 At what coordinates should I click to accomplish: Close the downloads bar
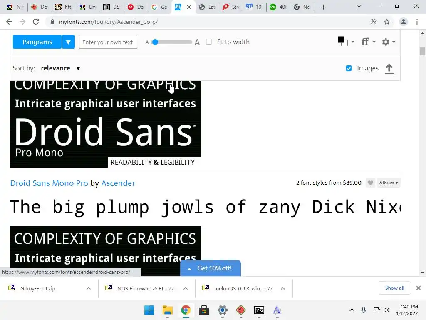[419, 288]
